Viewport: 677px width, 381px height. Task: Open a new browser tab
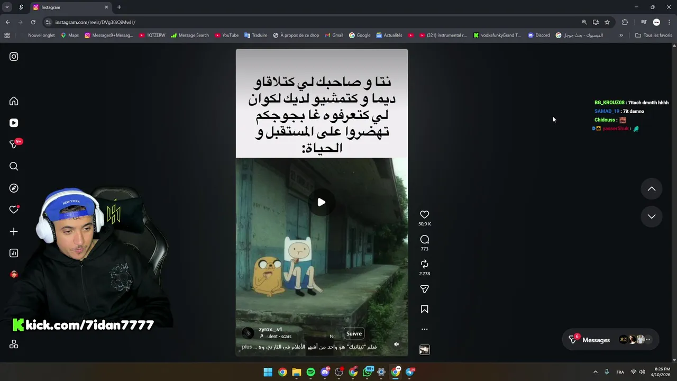[x=119, y=7]
